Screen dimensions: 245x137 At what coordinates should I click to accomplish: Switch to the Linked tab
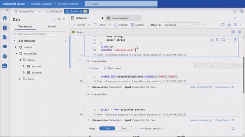[x=52, y=26]
